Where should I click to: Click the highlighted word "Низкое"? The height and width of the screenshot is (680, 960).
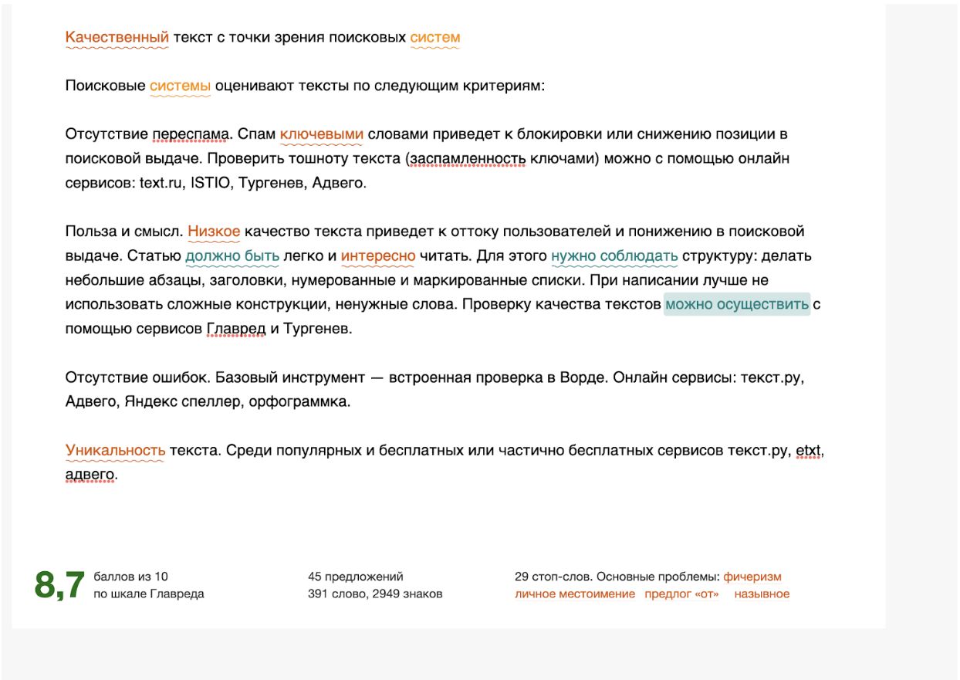(x=214, y=232)
